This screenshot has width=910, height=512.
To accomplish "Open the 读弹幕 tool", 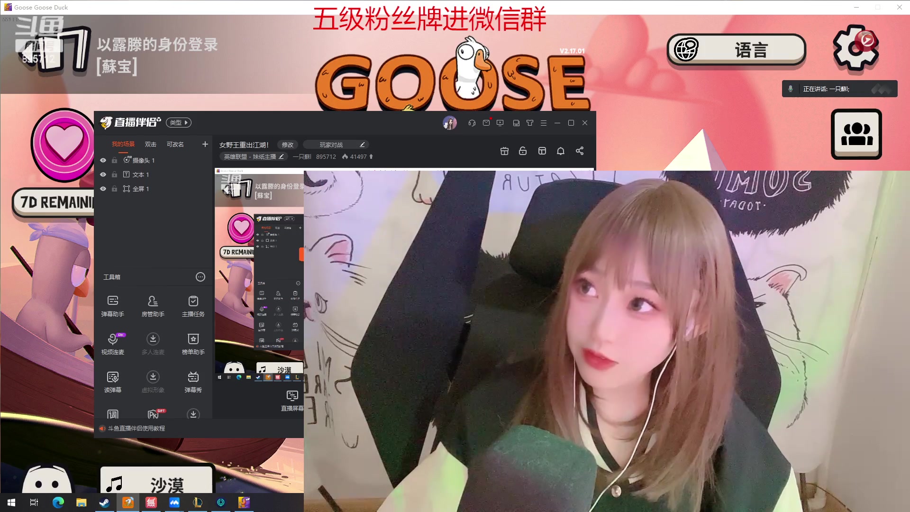I will click(x=112, y=382).
